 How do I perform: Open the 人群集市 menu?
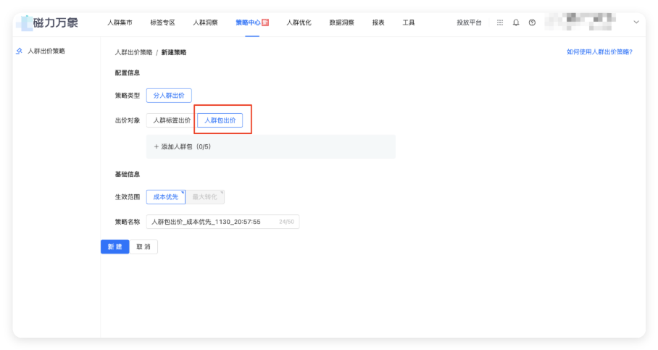pyautogui.click(x=120, y=22)
